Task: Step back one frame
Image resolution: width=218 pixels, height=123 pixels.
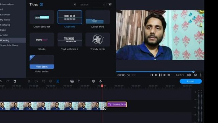Action: (x=156, y=75)
